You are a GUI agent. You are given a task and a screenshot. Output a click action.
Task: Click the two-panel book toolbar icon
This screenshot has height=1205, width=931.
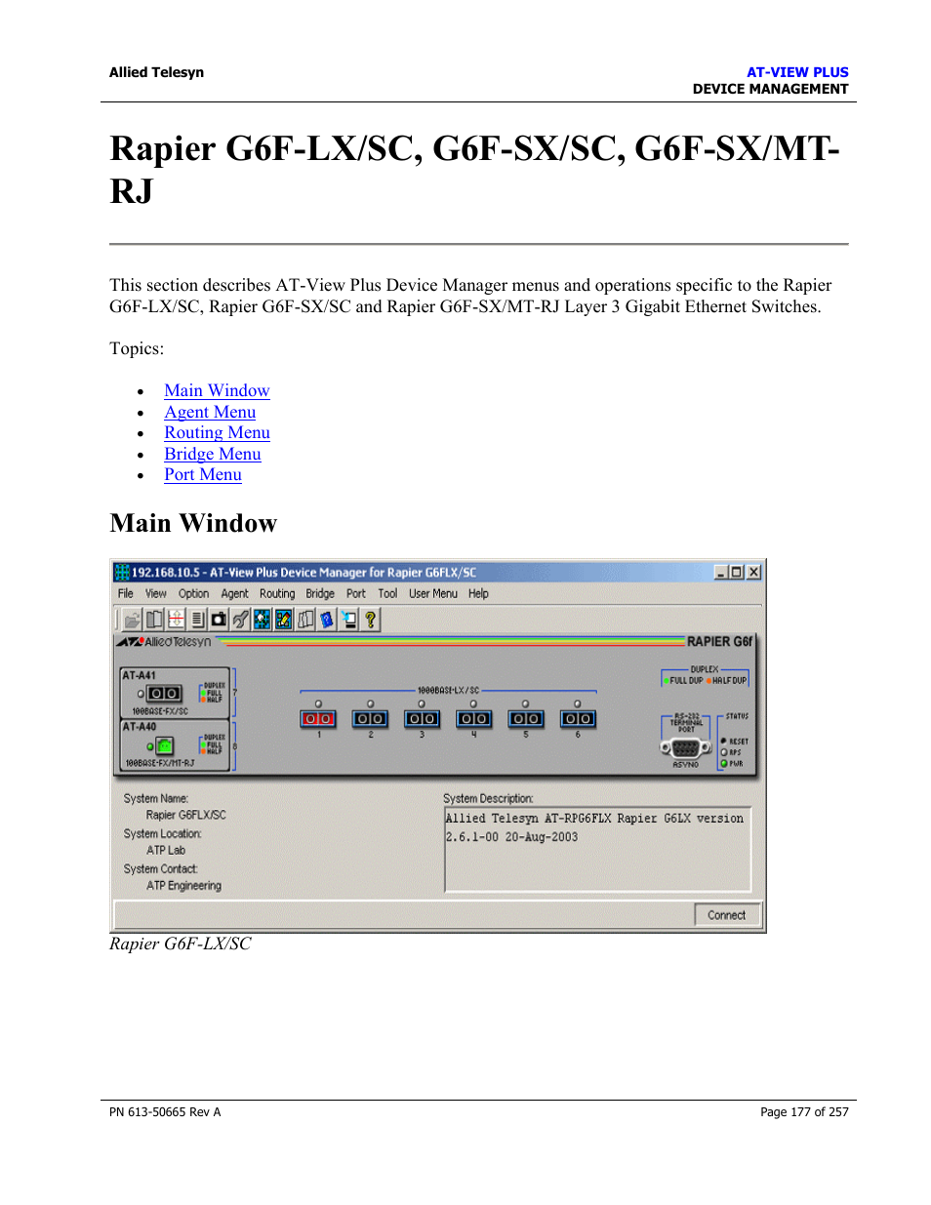(x=154, y=620)
